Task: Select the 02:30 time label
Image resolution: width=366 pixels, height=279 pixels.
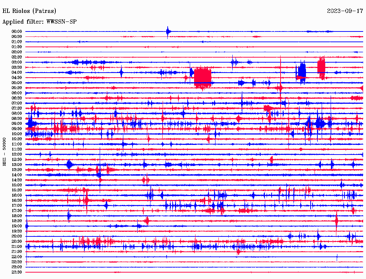Action: (17, 57)
